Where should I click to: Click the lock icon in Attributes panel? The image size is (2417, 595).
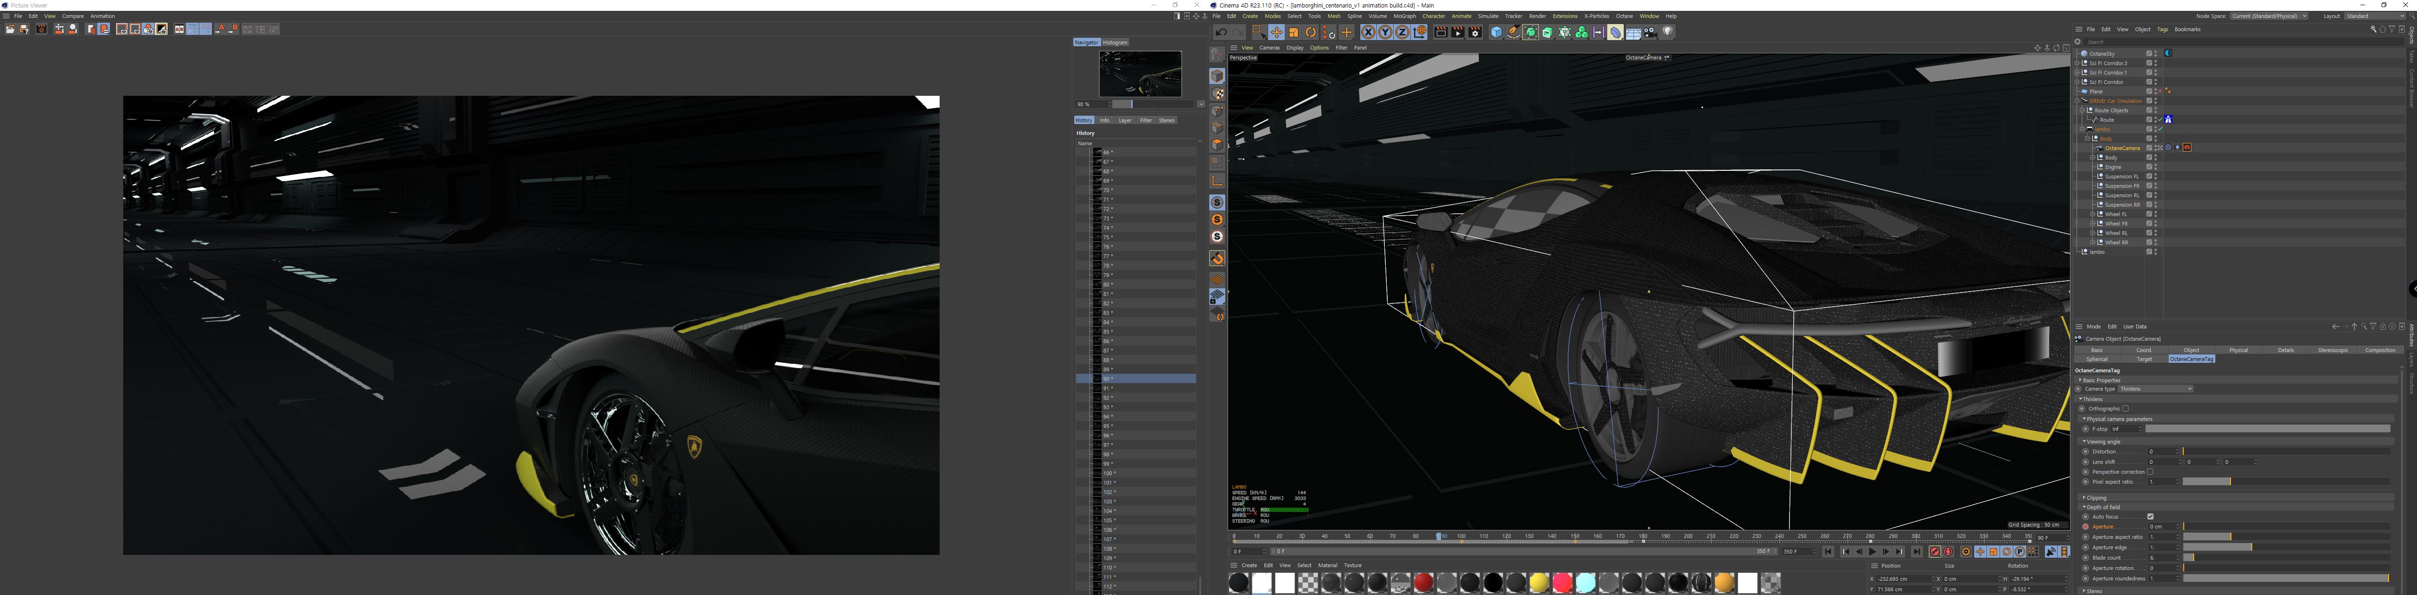coord(2383,326)
